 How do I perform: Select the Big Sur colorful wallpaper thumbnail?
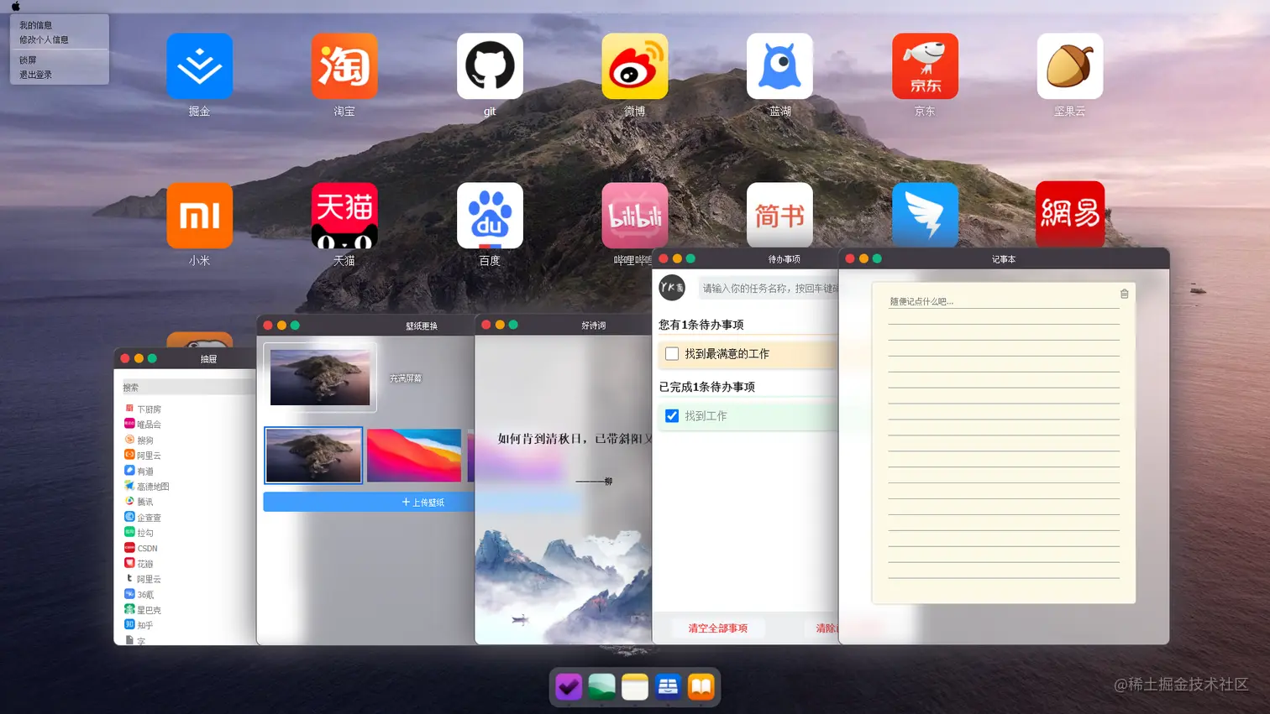tap(414, 456)
